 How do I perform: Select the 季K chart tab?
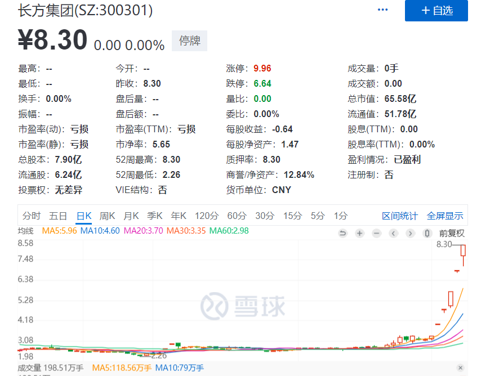pyautogui.click(x=154, y=216)
